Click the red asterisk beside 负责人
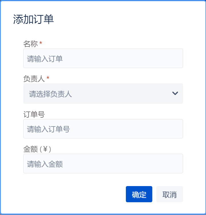206x215 pixels. 48,78
